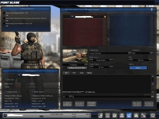Open the inventory icon beside the shop cart
The width and height of the screenshot is (159, 119).
pos(122,115)
